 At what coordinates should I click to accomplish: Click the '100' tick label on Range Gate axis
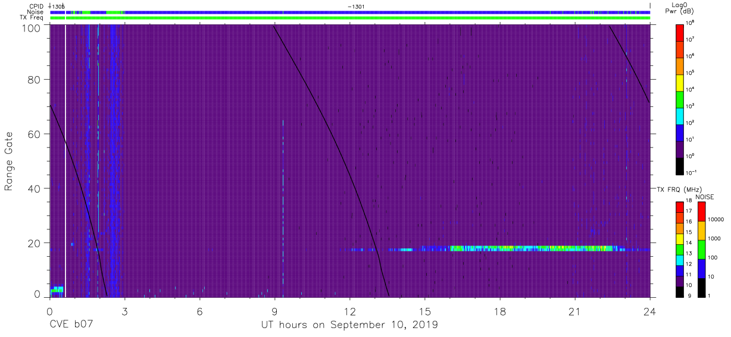(x=31, y=27)
